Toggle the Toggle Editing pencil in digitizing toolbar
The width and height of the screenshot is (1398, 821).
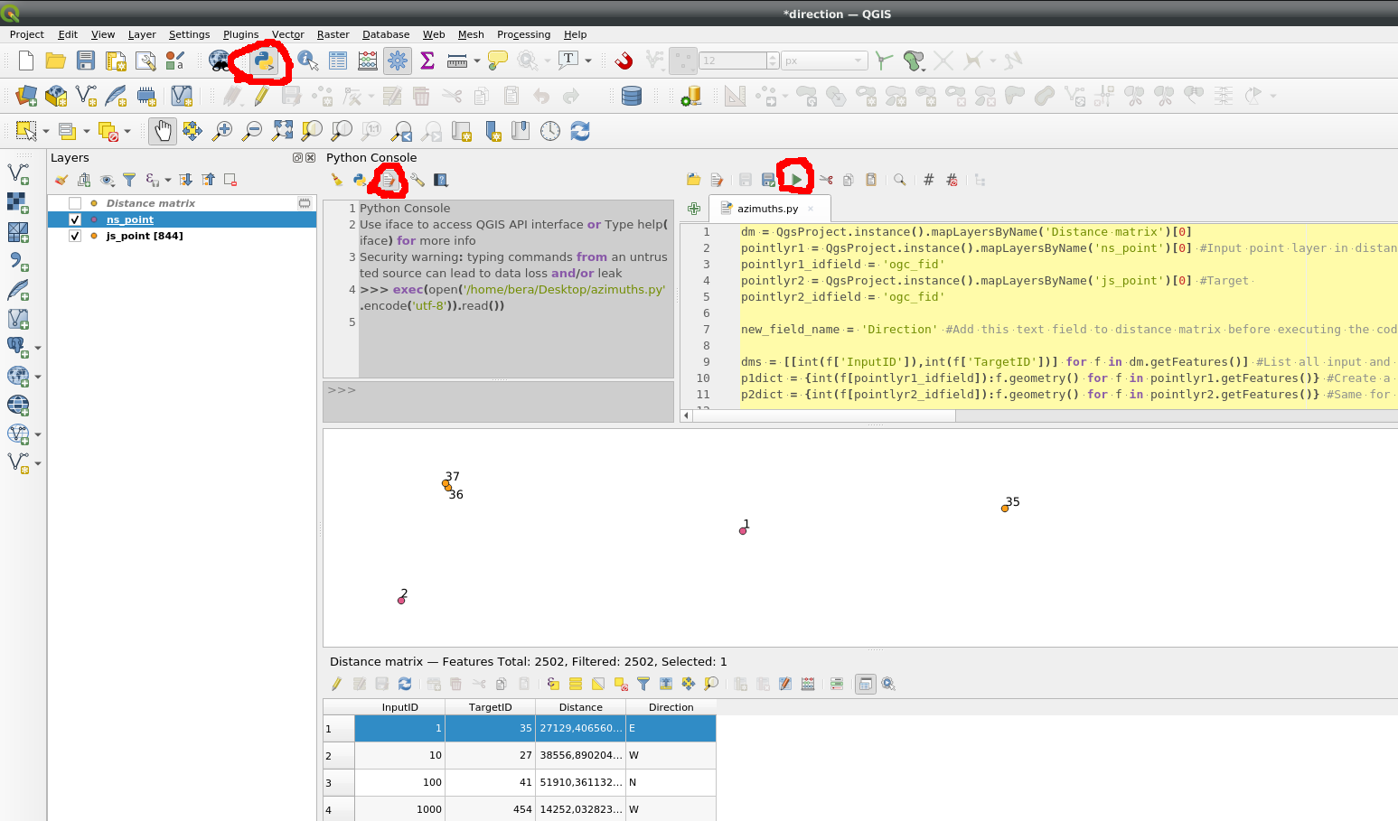[x=262, y=96]
